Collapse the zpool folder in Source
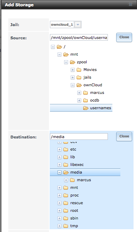Screen dimensions: 137x232 click(x=66, y=62)
